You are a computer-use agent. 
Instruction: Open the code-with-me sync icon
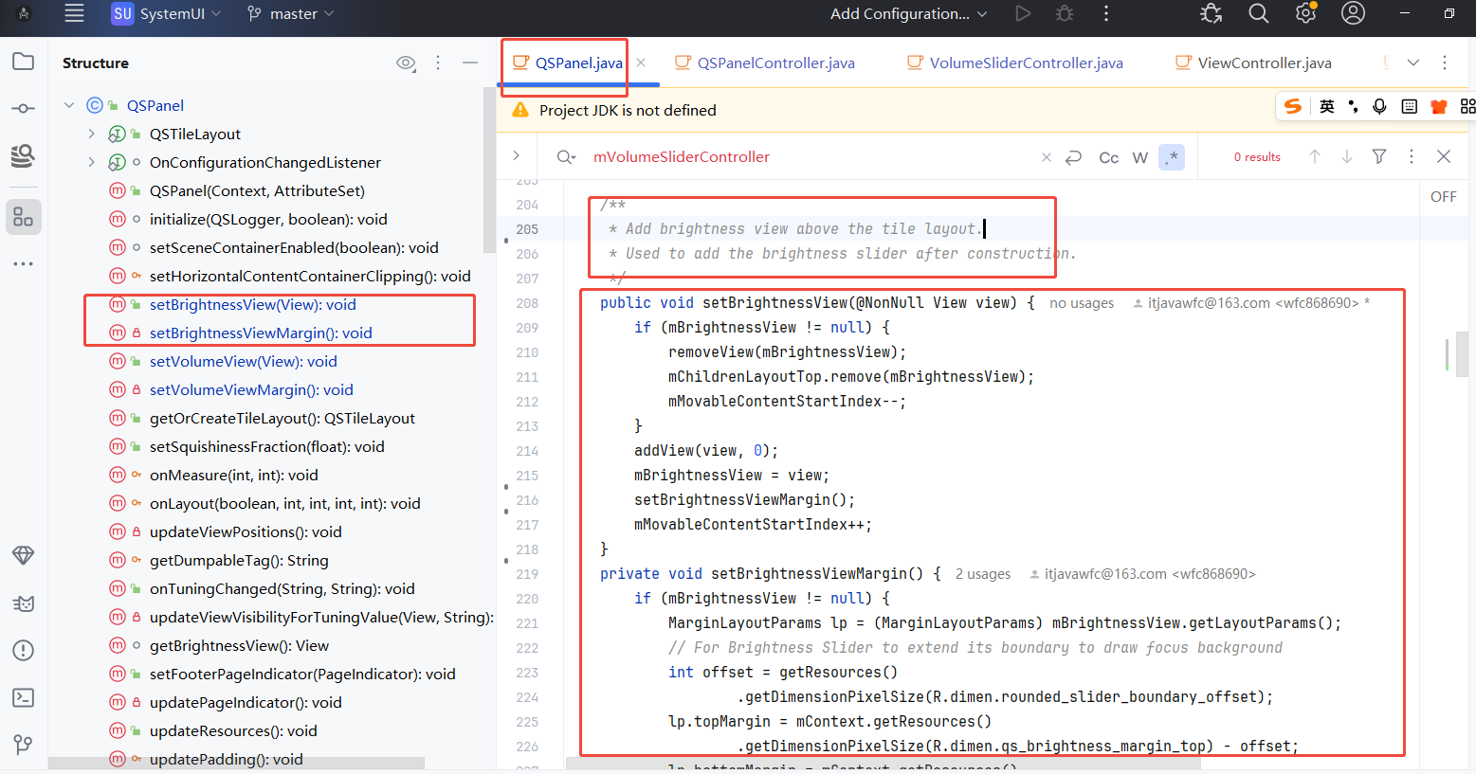(1211, 13)
